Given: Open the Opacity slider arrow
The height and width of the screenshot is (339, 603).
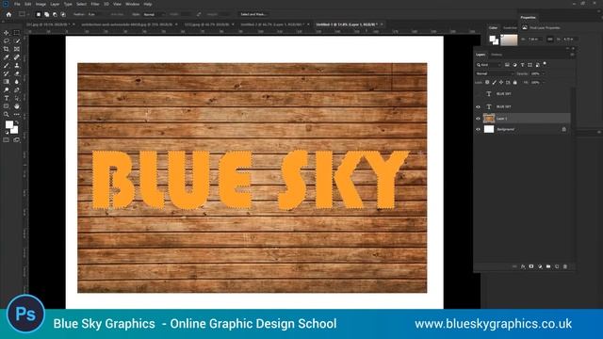Looking at the screenshot, I should tap(544, 73).
